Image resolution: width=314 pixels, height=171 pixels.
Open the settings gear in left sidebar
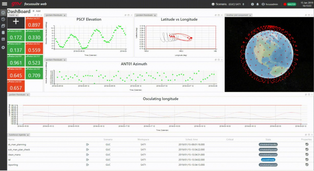click(x=3, y=48)
